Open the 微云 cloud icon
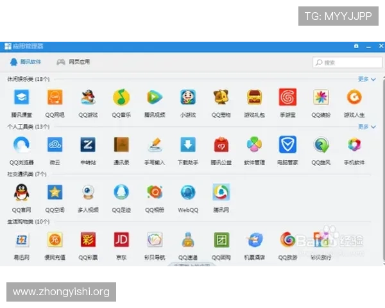 click(55, 144)
